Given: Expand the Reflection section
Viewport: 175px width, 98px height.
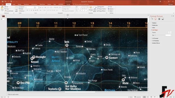Looking at the screenshot, I should (155, 25).
